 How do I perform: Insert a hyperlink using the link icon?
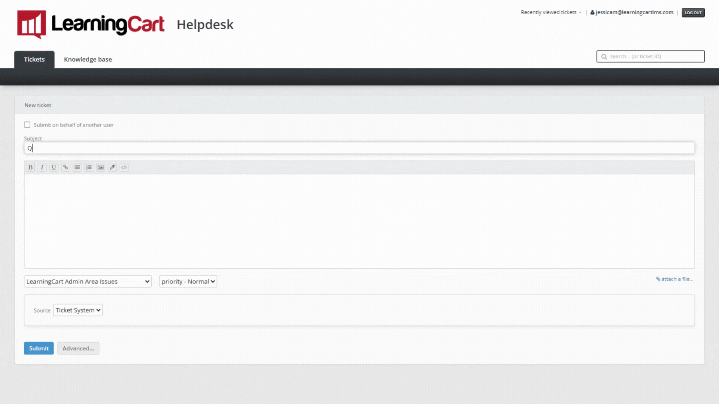pyautogui.click(x=66, y=167)
